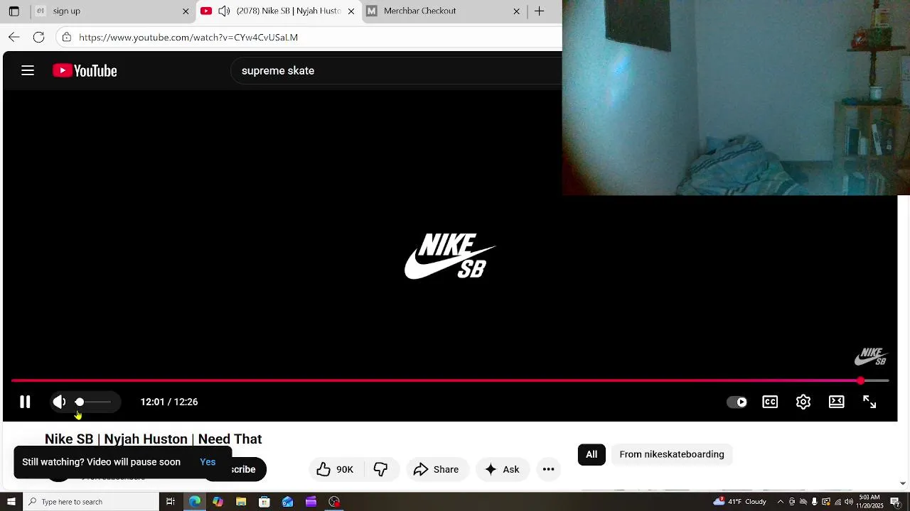
Task: Open Outlook mail from taskbar
Action: point(287,502)
